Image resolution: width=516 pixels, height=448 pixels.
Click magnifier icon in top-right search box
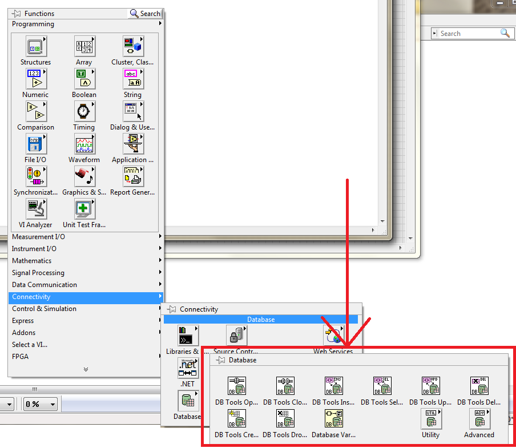click(x=505, y=33)
